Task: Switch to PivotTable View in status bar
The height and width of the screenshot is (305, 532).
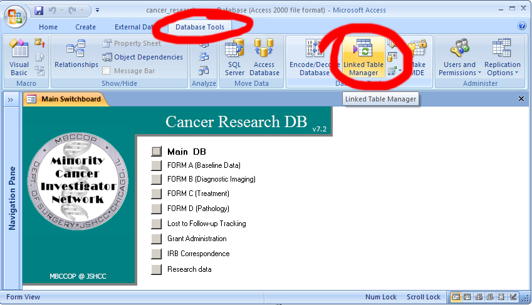Action: point(479,297)
